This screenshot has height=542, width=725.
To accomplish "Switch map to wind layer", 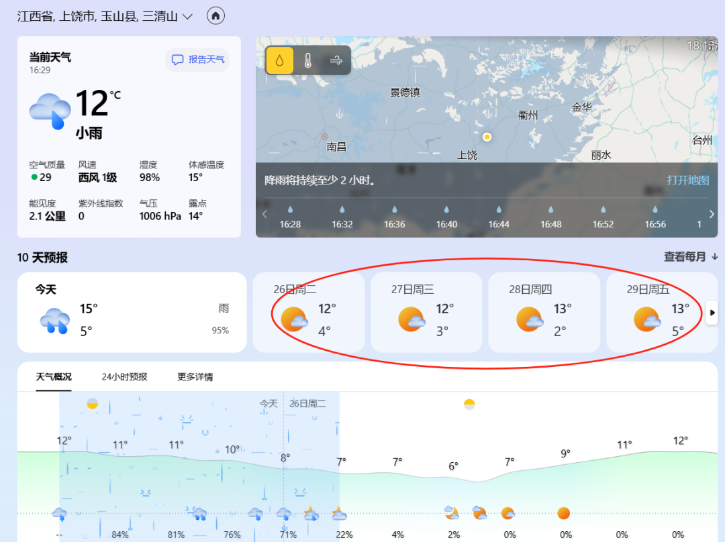I will 336,61.
